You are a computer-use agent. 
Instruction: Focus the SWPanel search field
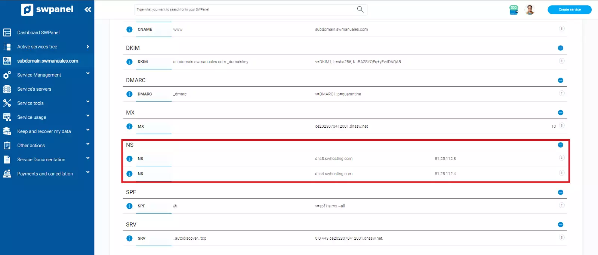tap(243, 10)
